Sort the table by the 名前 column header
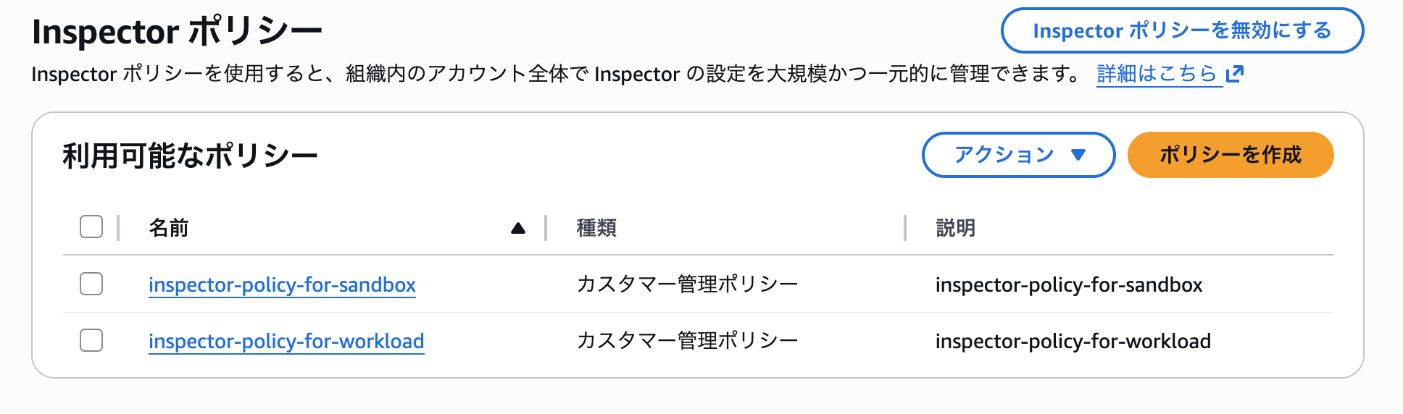Screen dimensions: 1403x414 (169, 229)
